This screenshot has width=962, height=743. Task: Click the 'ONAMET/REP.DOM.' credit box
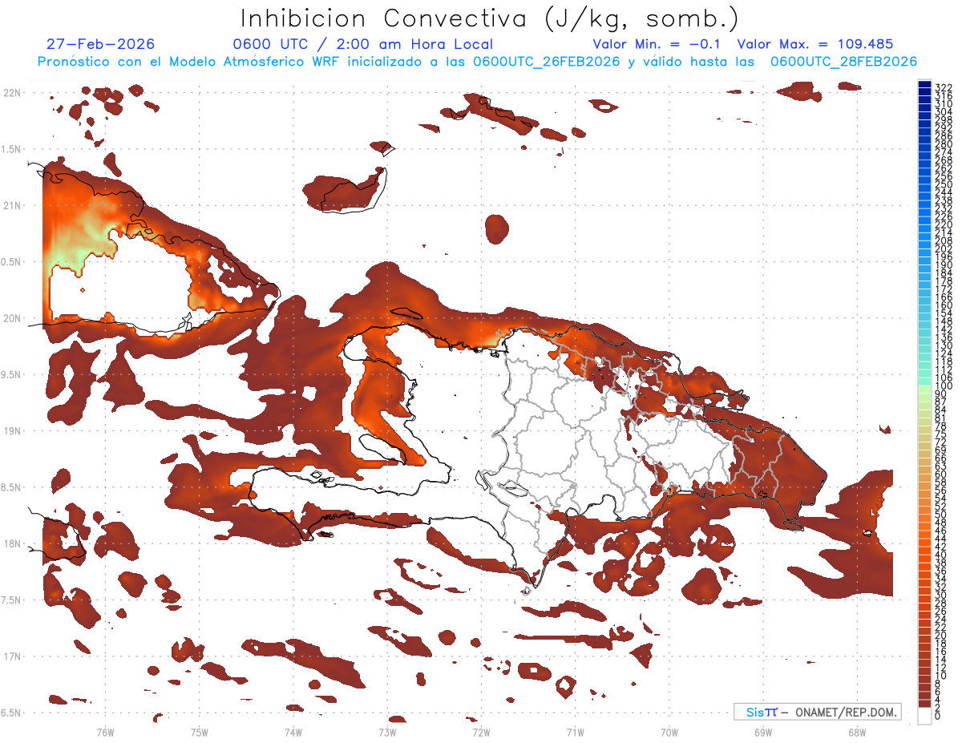(x=818, y=712)
